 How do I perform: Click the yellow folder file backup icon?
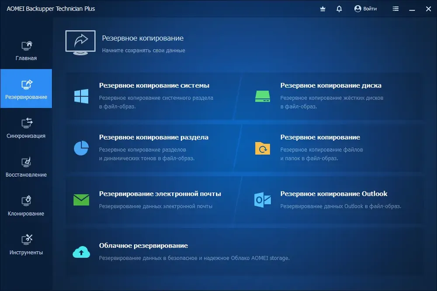point(263,148)
